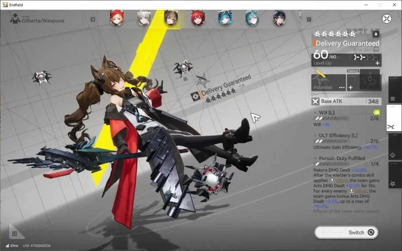Click the Switch weapon button

coord(347,232)
